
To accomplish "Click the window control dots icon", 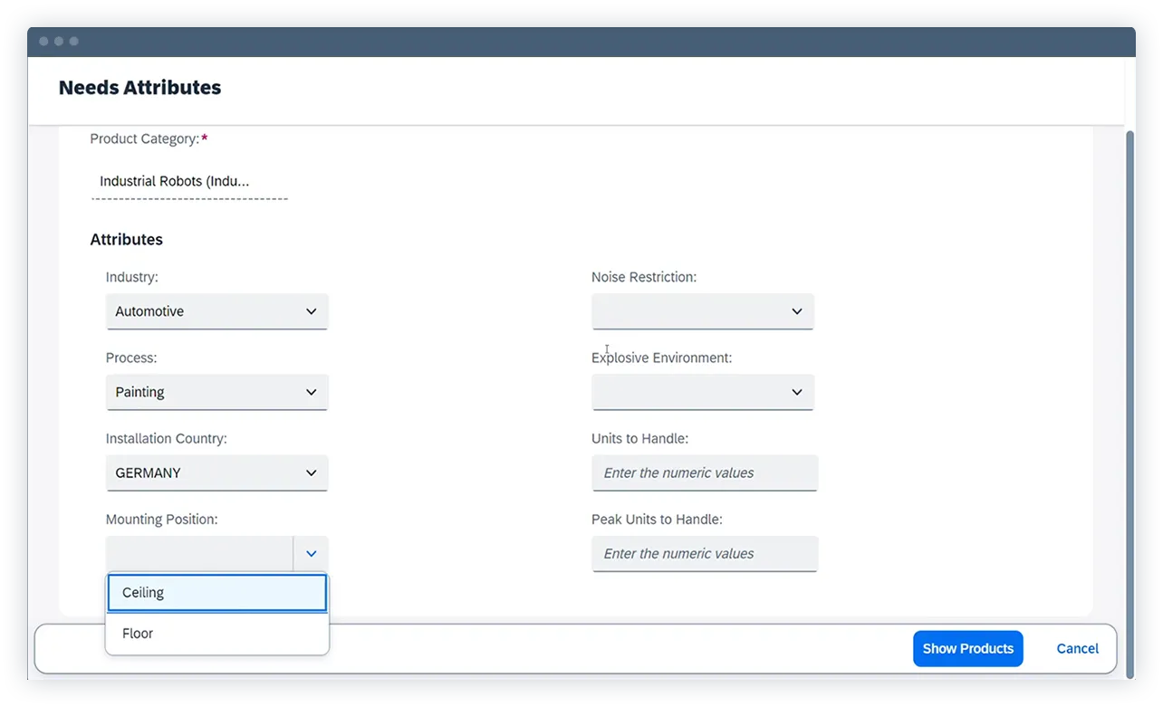I will [x=58, y=41].
